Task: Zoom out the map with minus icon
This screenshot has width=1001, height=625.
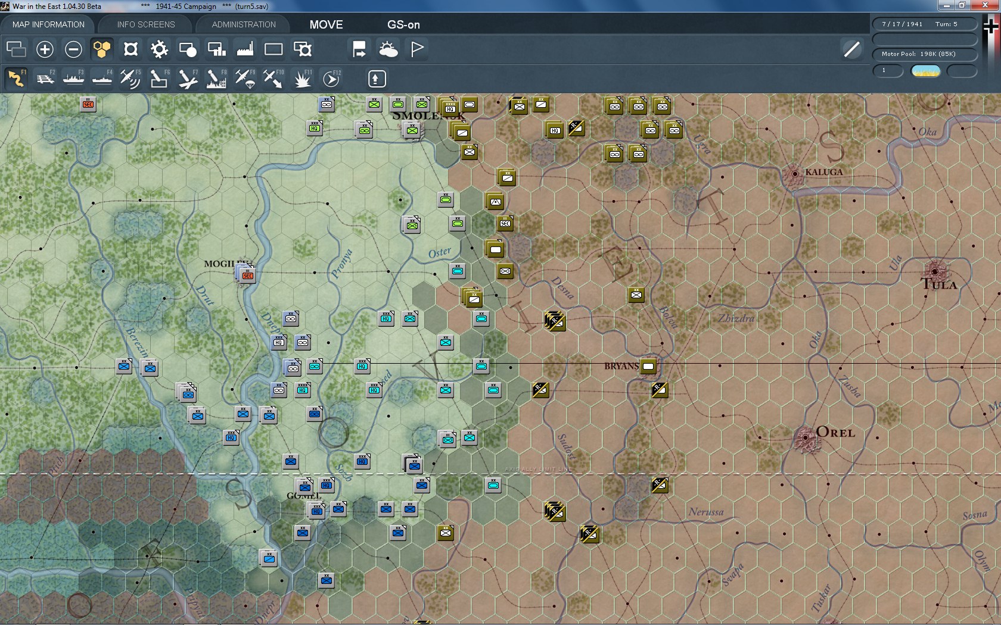Action: [73, 49]
